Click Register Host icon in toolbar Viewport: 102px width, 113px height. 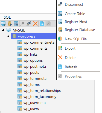[x=3, y=24]
